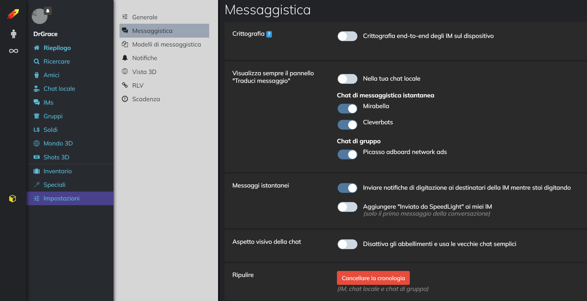Switch to Modelli di messaggistica tab
This screenshot has height=301, width=587.
click(166, 44)
